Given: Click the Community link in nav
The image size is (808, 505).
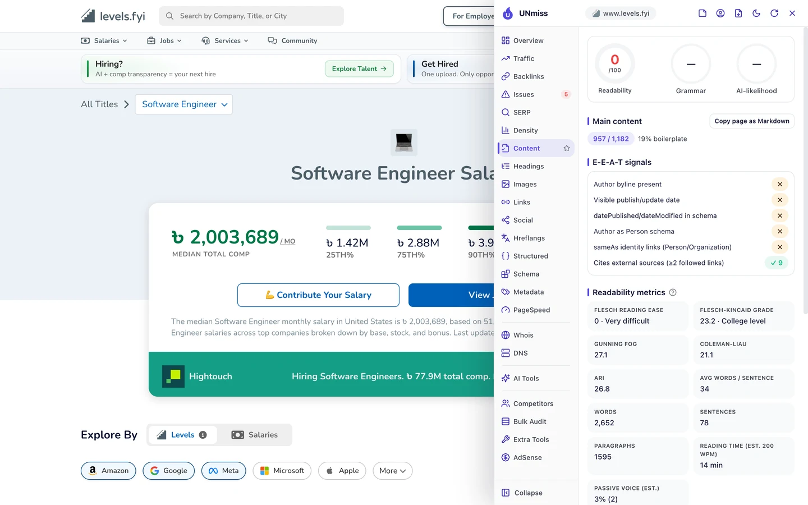Looking at the screenshot, I should (x=292, y=40).
